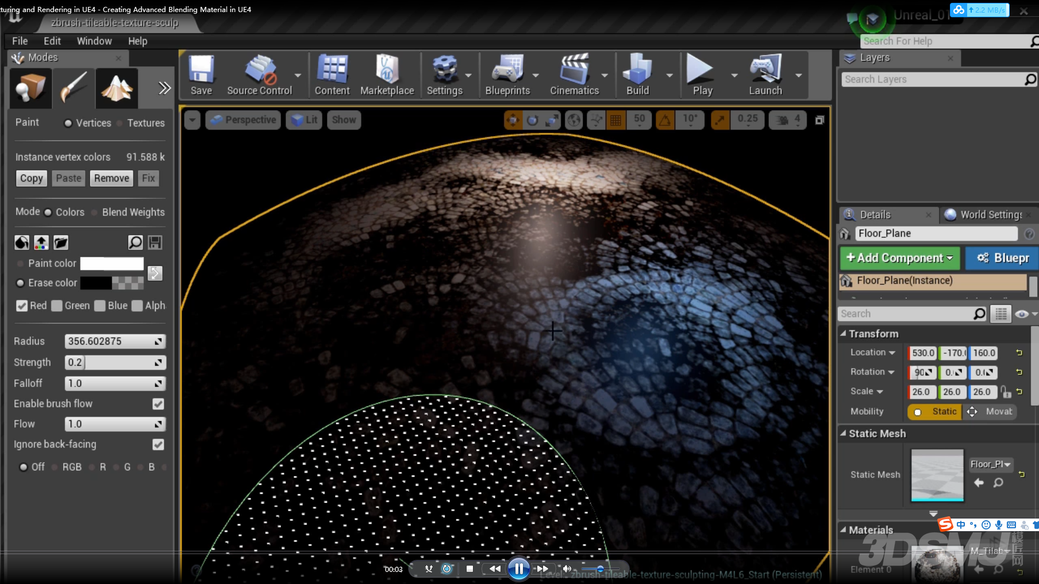1039x584 pixels.
Task: Toggle world/local coordinate system globe icon
Action: (574, 120)
